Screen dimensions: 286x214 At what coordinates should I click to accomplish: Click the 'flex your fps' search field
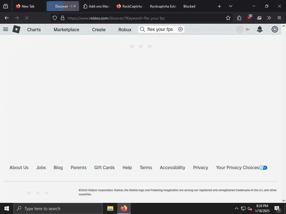(161, 29)
